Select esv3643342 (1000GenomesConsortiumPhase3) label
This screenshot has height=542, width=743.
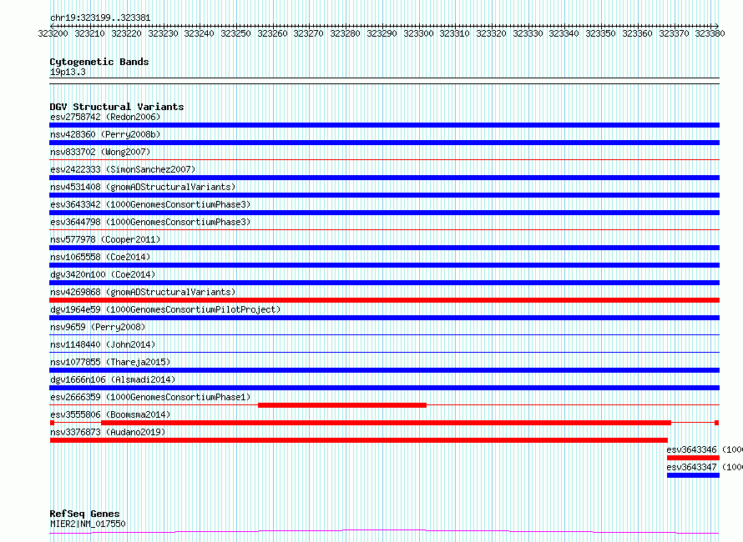[150, 204]
